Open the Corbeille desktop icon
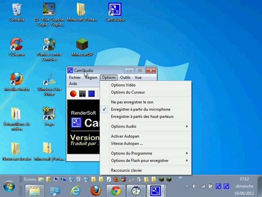 [x=16, y=12]
